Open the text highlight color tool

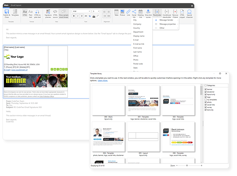(x=90, y=16)
